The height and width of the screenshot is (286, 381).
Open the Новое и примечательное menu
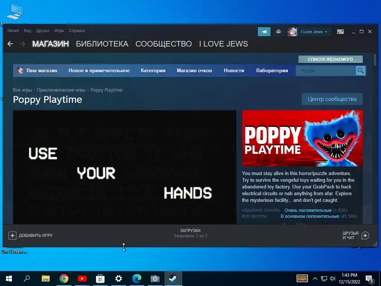(x=99, y=70)
